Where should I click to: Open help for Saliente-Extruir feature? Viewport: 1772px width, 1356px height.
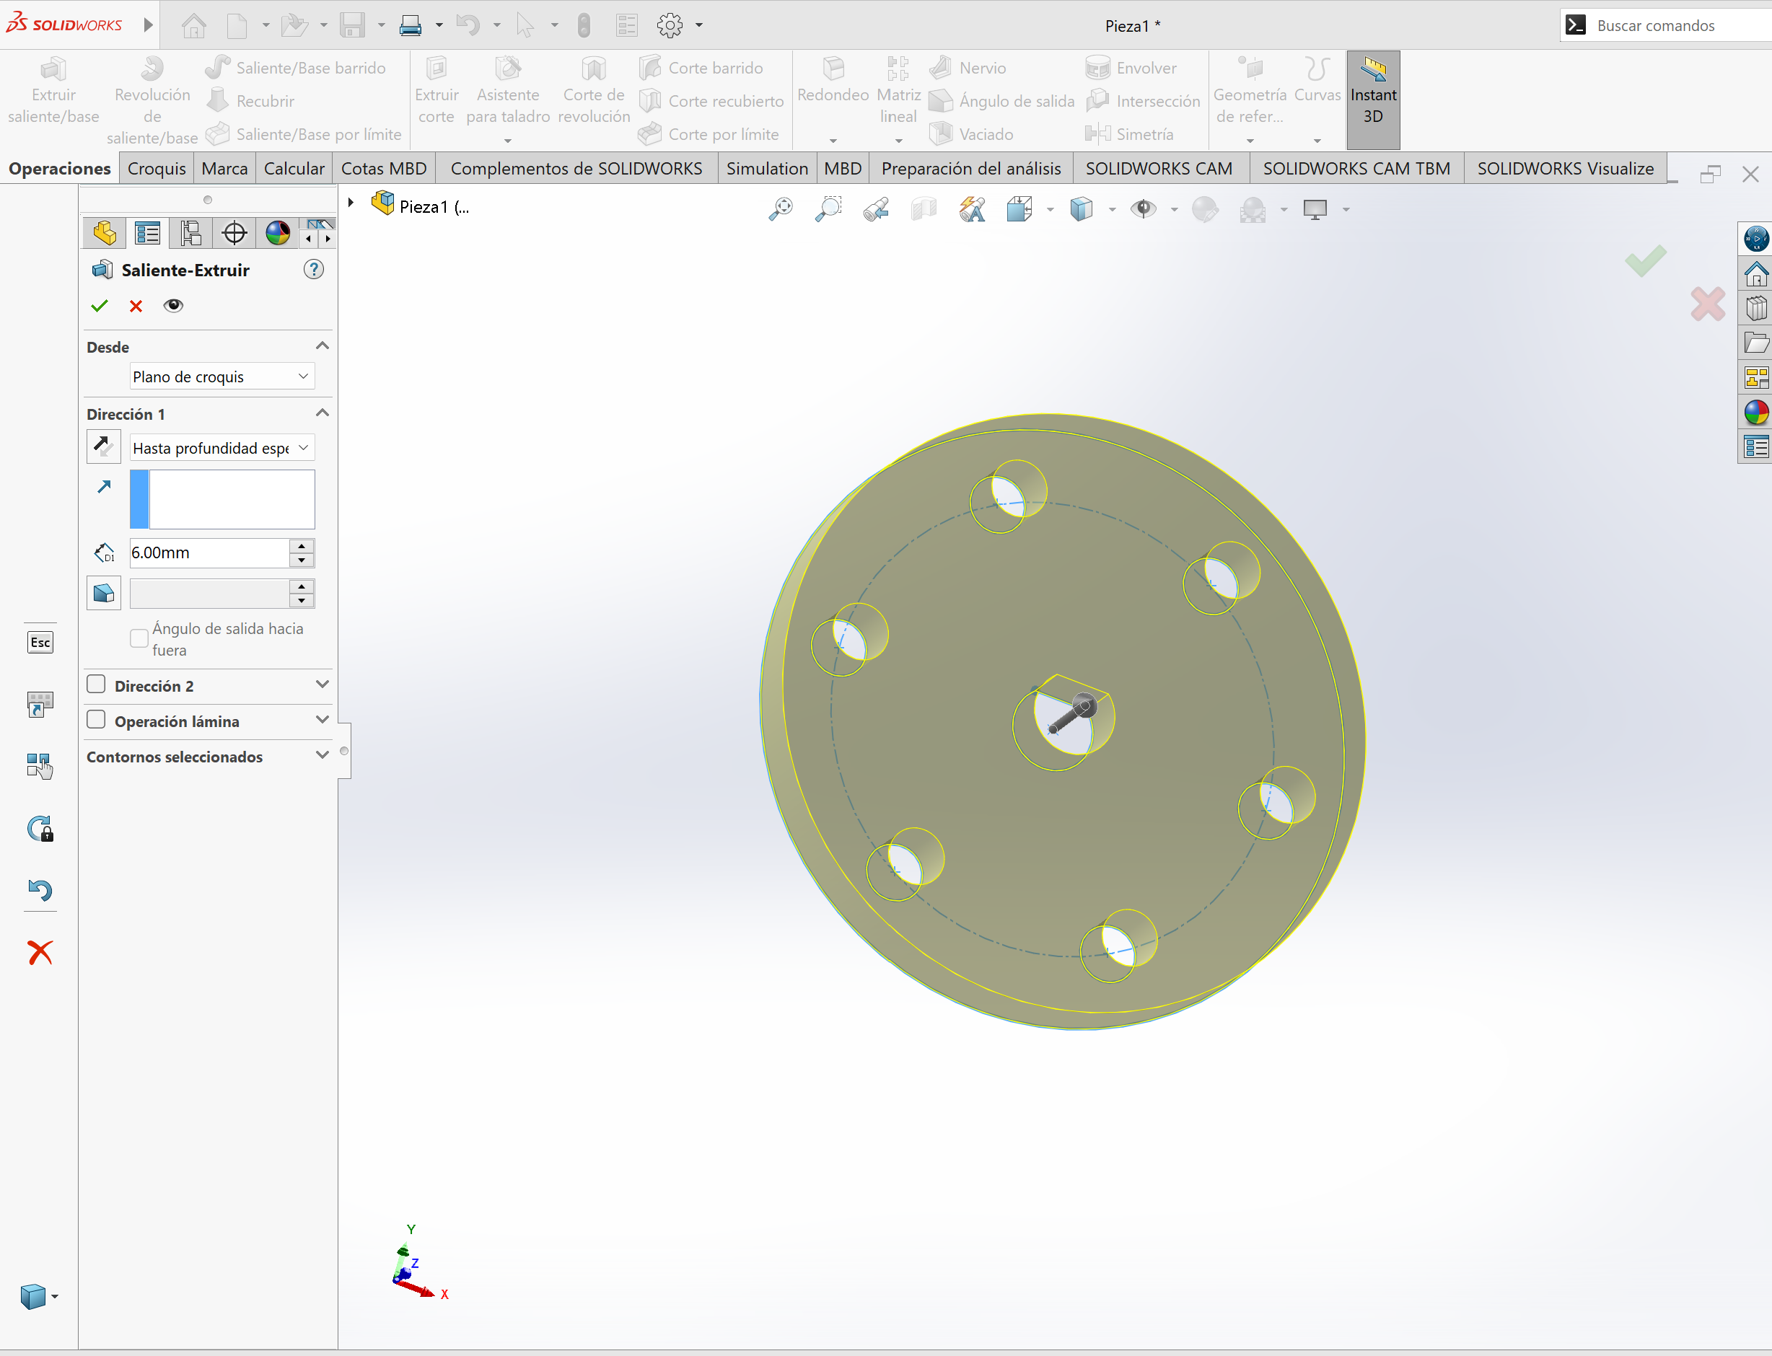coord(313,270)
